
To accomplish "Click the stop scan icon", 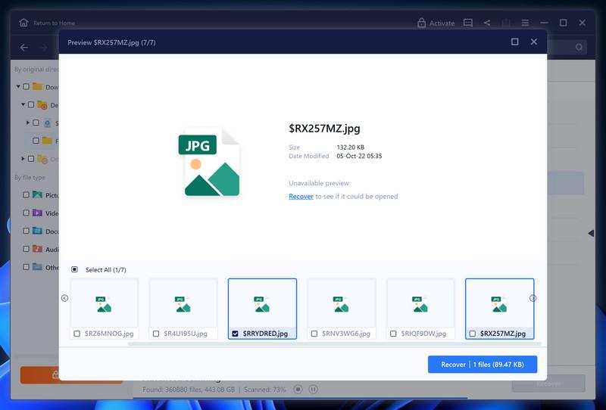I will 298,389.
